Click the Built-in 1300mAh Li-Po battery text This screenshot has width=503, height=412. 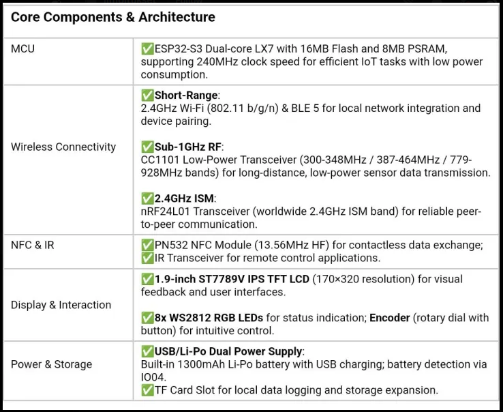click(226, 364)
